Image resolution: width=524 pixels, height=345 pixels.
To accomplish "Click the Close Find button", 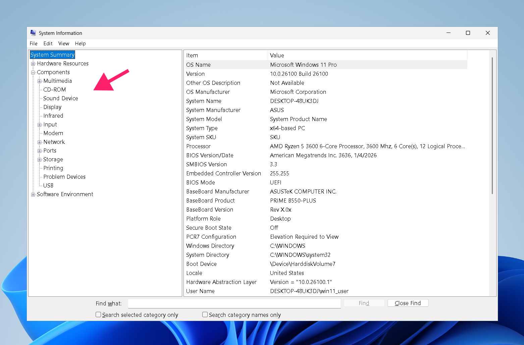I will (x=408, y=303).
